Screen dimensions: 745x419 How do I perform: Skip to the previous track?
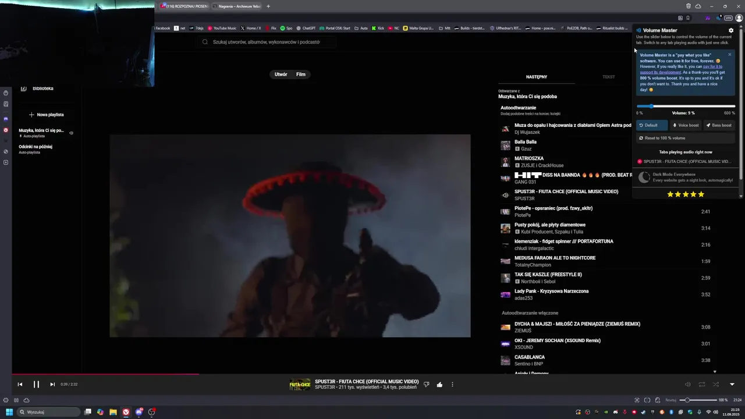tap(20, 384)
